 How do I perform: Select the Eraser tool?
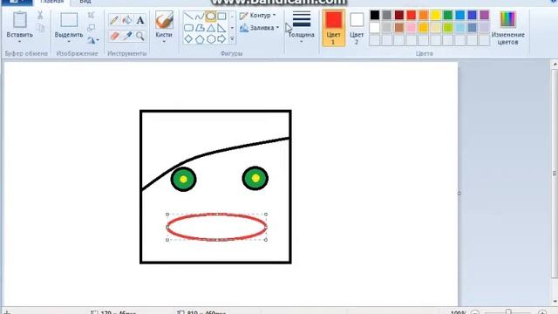[x=114, y=36]
